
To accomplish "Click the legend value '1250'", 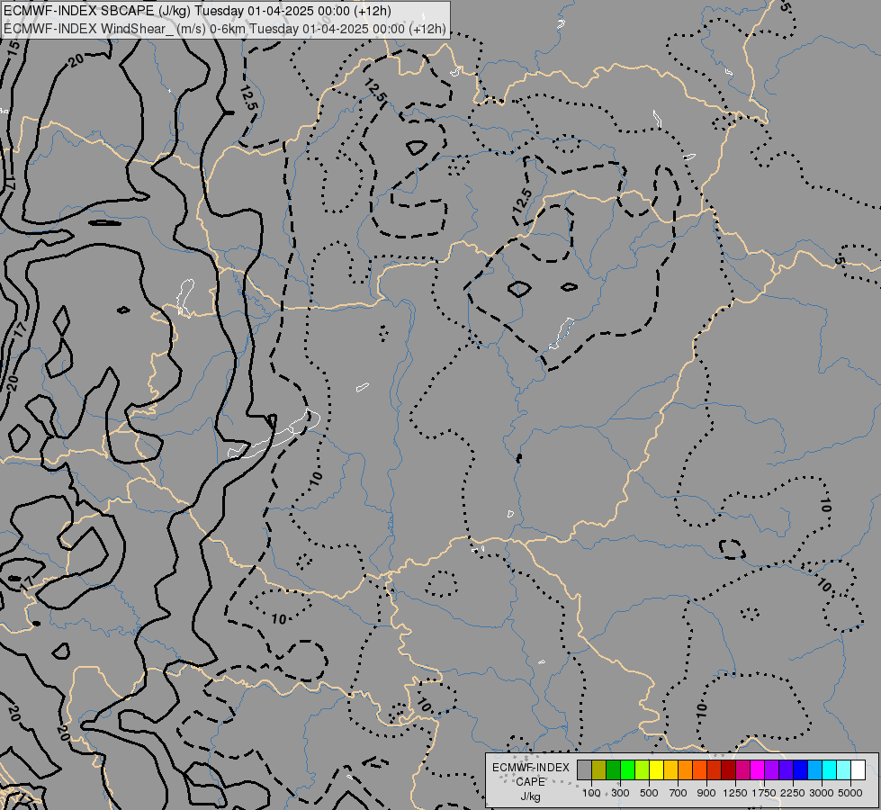I will [x=735, y=793].
